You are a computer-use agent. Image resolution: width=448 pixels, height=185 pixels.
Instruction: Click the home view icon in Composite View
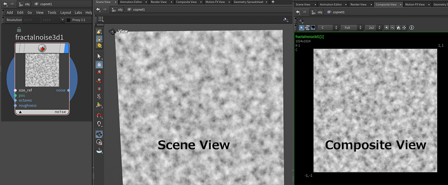click(399, 28)
